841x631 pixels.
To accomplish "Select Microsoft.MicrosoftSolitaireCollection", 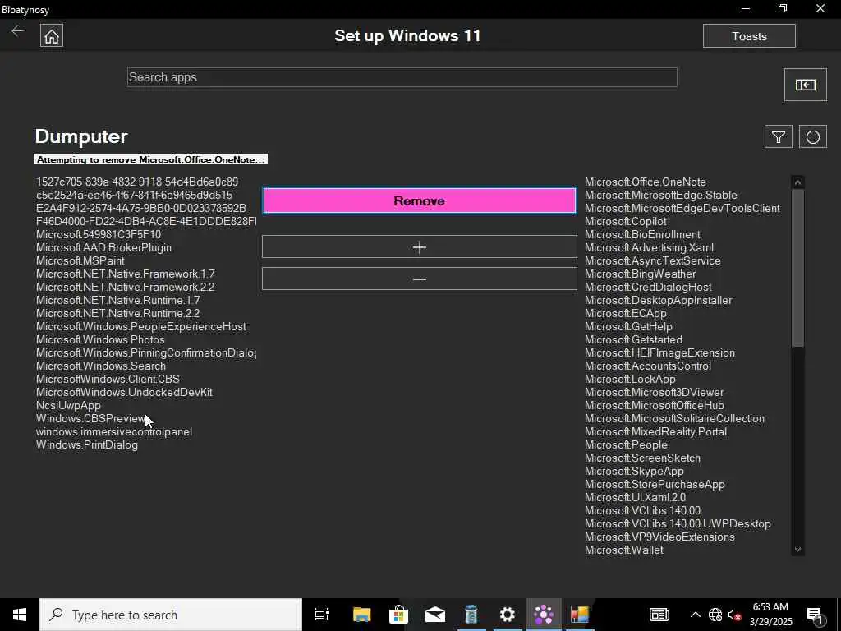I will coord(674,418).
